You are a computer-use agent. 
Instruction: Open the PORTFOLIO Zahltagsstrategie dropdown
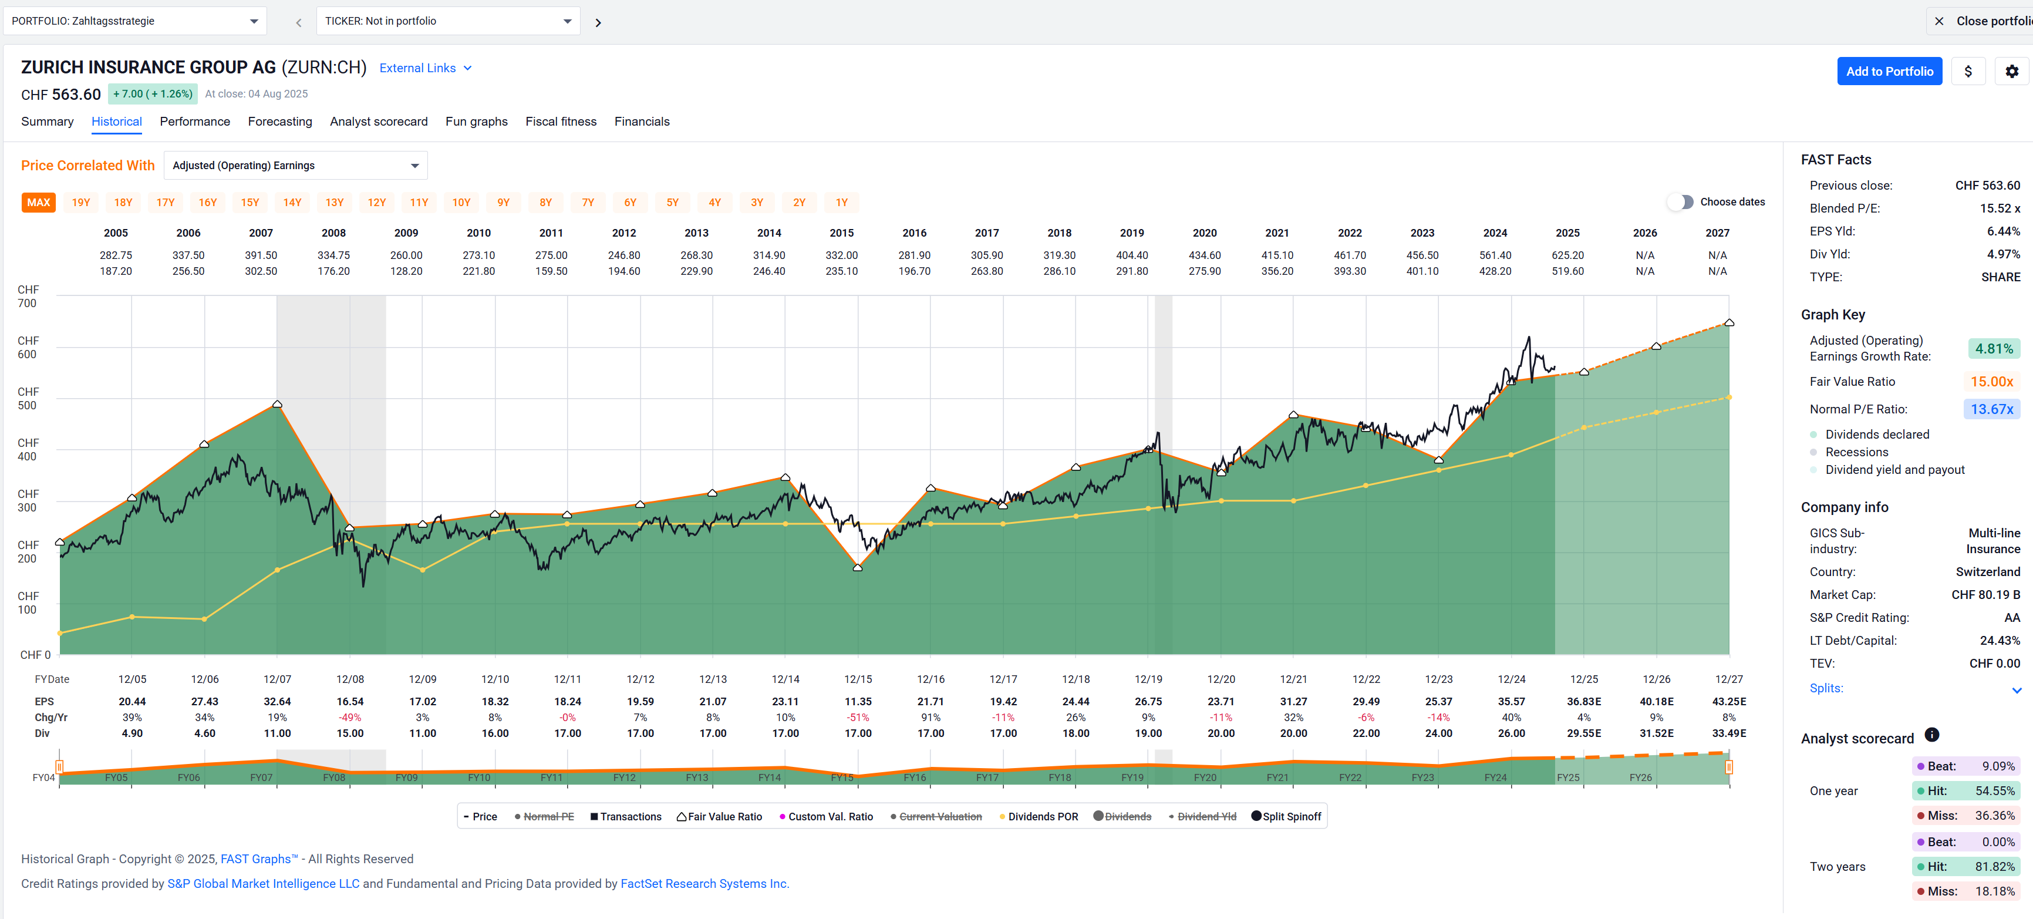(135, 21)
